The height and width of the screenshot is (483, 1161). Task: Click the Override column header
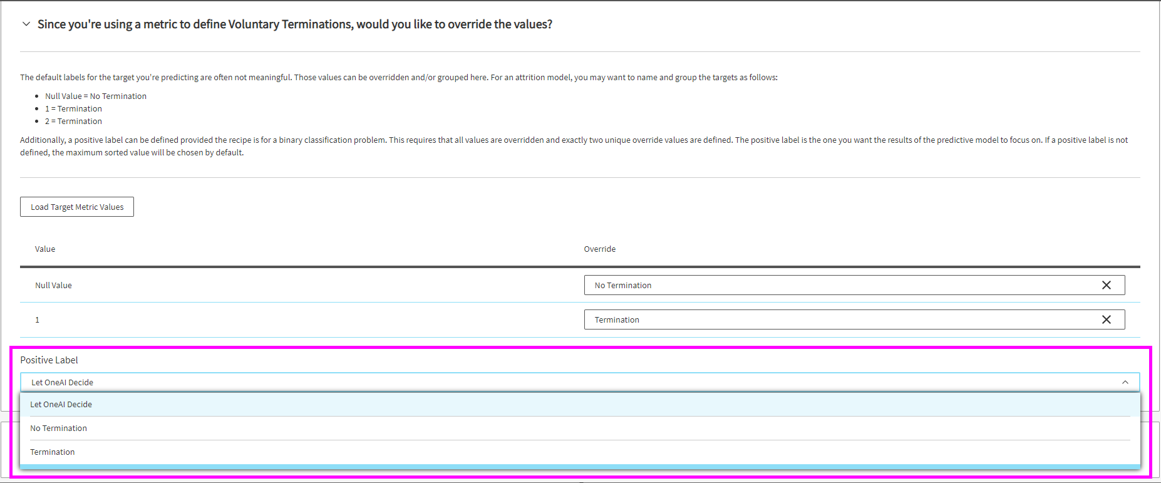tap(599, 249)
